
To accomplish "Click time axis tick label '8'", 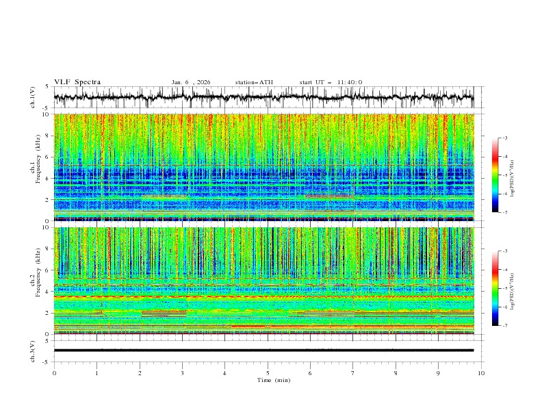I will 396,373.
